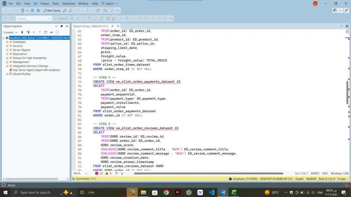Viewport: 351px width, 197px height.
Task: Close the QueryForClea query tab
Action: (x=118, y=26)
